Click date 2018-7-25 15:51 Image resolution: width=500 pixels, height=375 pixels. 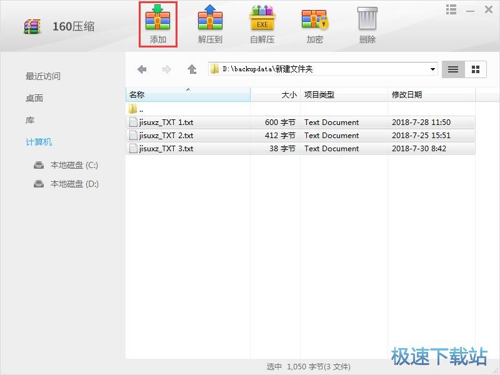coord(421,136)
